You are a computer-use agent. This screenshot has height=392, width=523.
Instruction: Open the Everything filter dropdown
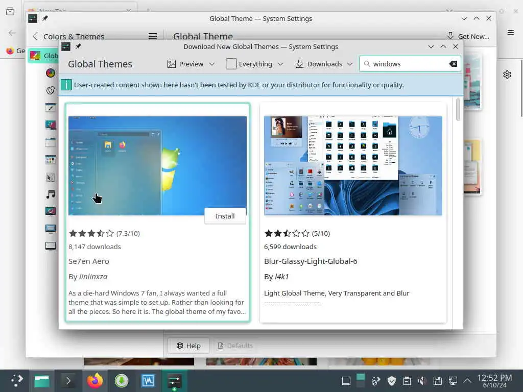[254, 64]
